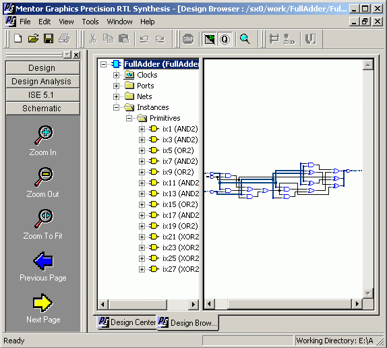Toggle the Design Browser view icon
The width and height of the screenshot is (387, 348).
(209, 39)
